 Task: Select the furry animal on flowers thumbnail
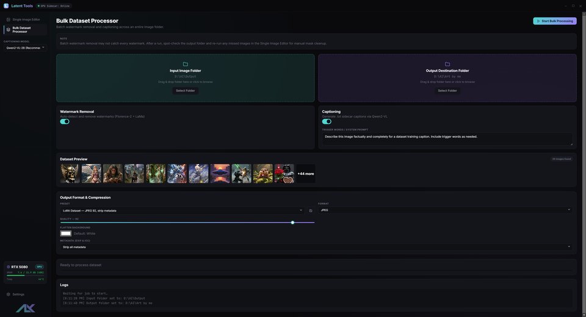(262, 174)
